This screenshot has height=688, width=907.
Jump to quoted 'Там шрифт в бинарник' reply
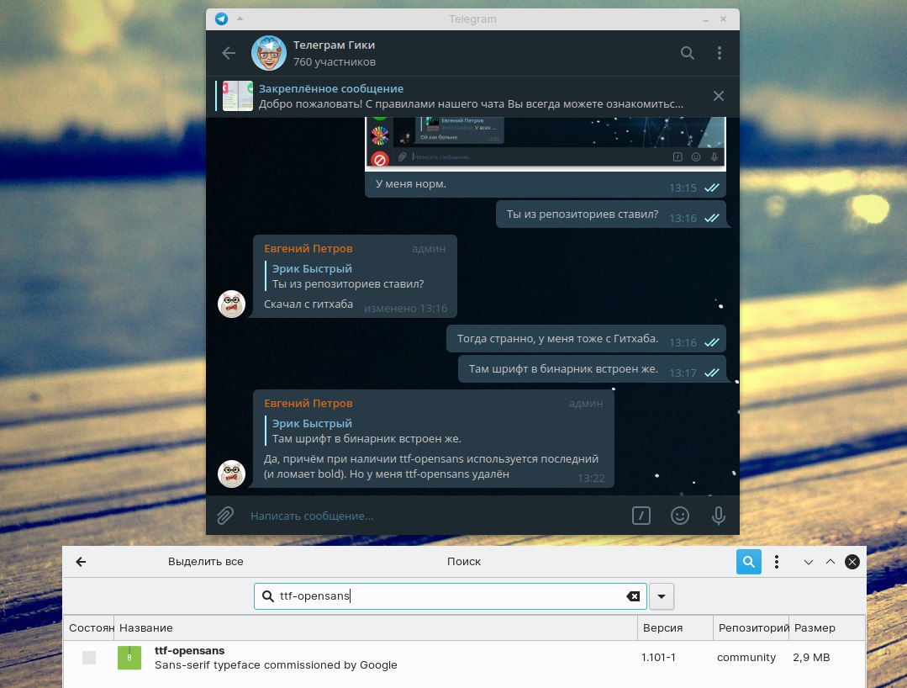click(366, 431)
